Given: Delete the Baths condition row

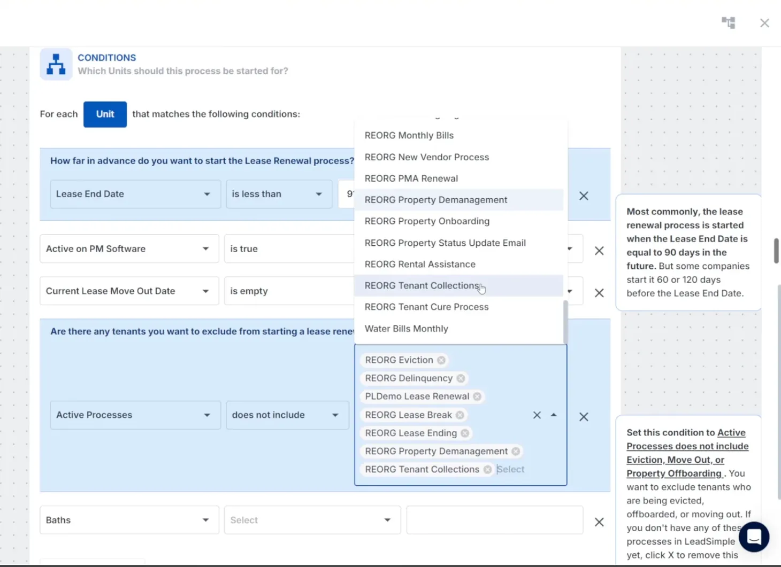Looking at the screenshot, I should coord(599,522).
